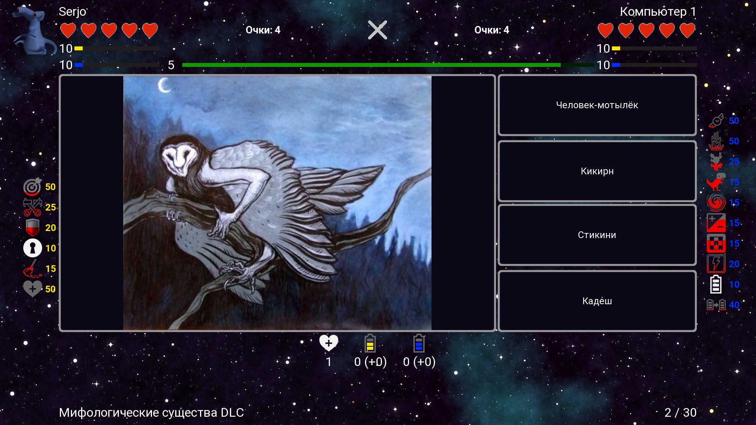
Task: Use the winged clock ability costing 50
Action: [x=716, y=121]
